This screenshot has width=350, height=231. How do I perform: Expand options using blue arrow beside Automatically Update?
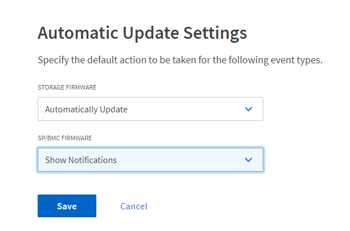[248, 109]
